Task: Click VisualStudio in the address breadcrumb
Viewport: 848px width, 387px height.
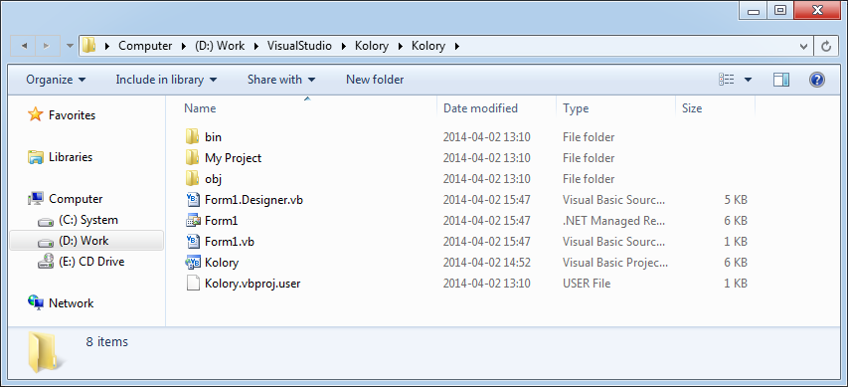Action: click(x=299, y=46)
